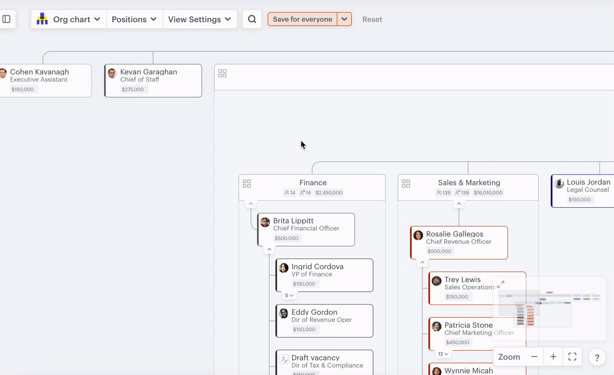The image size is (614, 375).
Task: Zoom in with the plus icon
Action: 553,357
